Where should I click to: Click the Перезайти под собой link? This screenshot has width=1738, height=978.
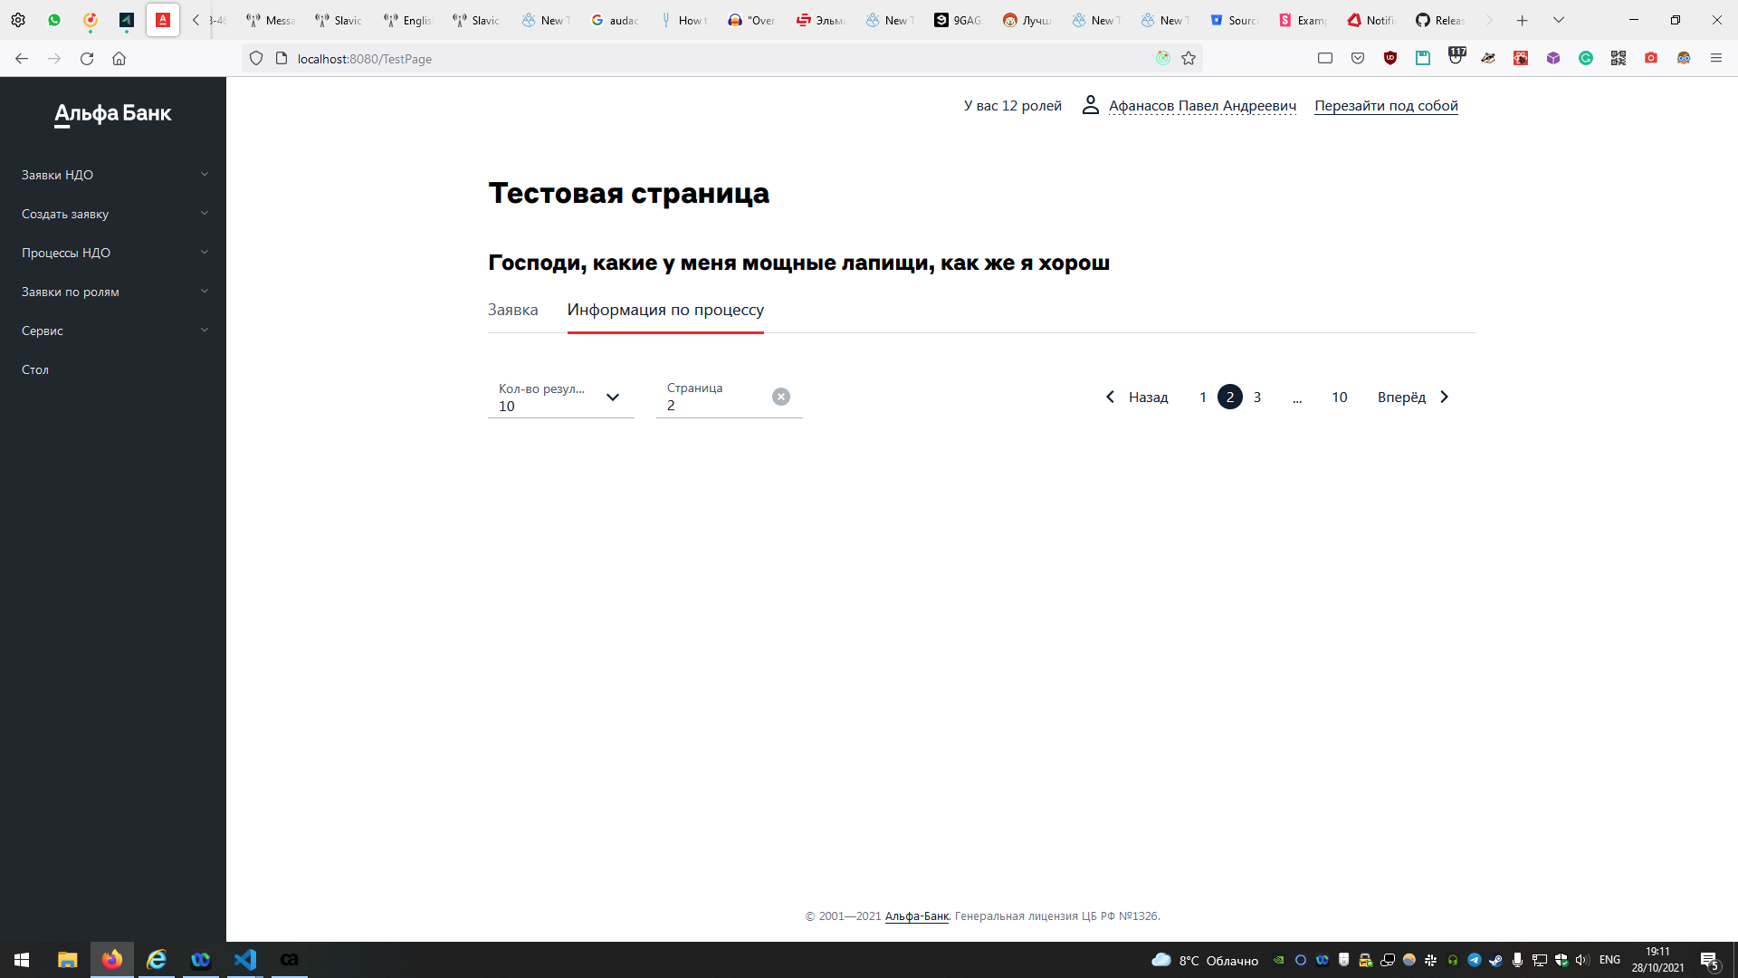pos(1386,106)
